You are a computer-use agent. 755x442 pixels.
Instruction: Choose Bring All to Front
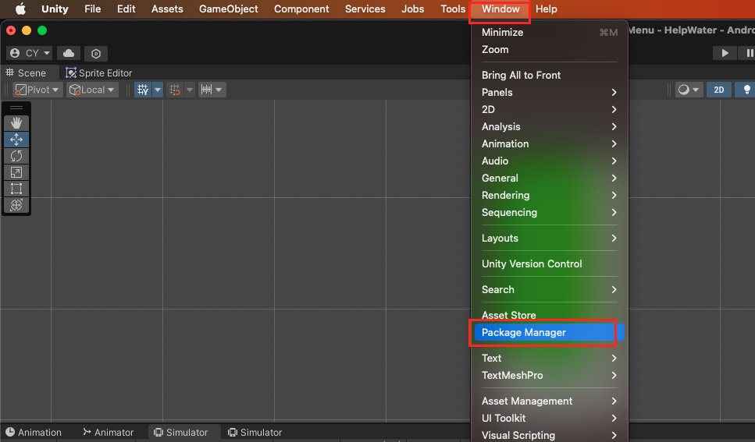point(550,76)
